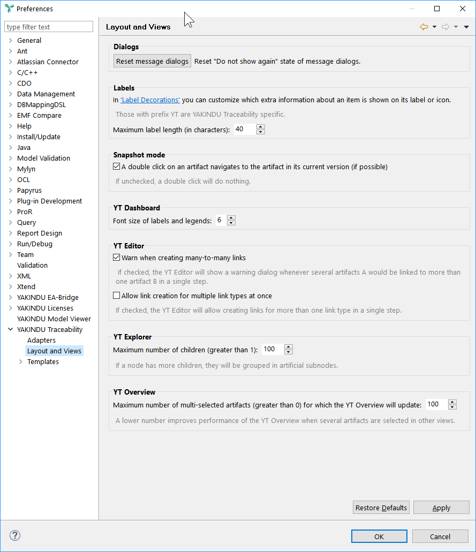The height and width of the screenshot is (552, 476).
Task: Click the Restore Defaults button
Action: tap(381, 508)
